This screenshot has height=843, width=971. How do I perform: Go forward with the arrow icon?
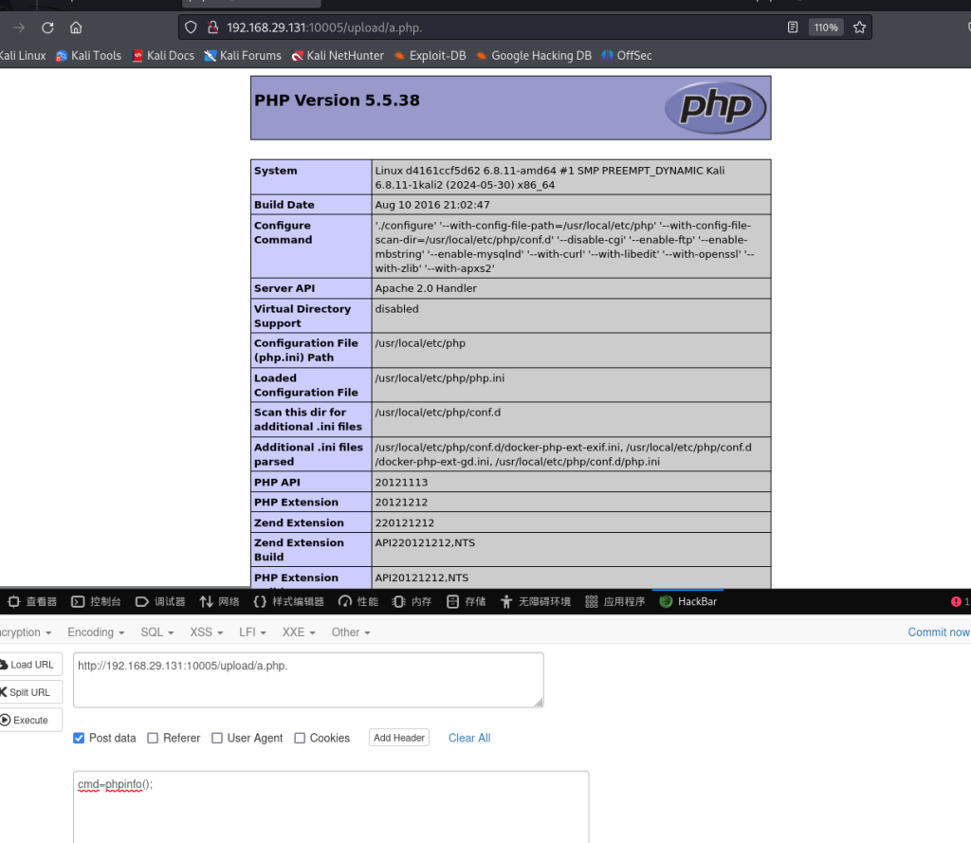pyautogui.click(x=19, y=27)
